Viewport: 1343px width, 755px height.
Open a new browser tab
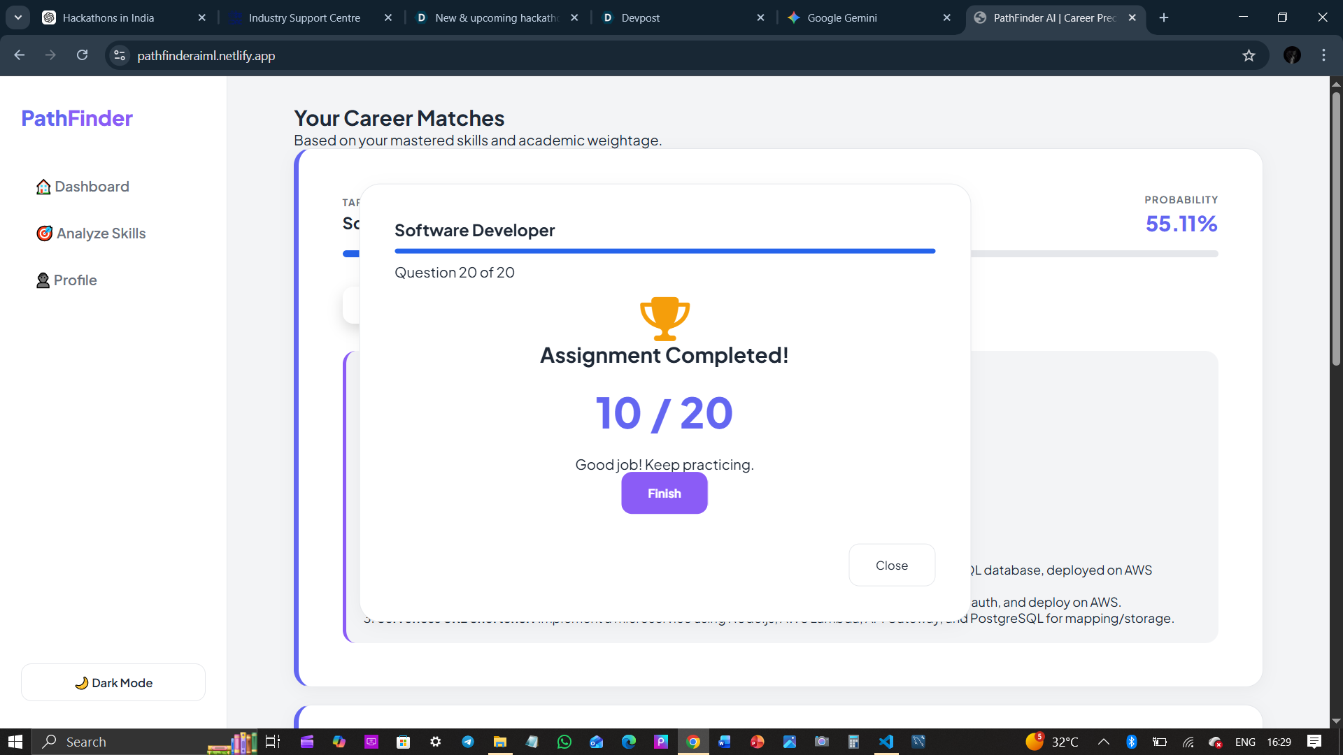tap(1164, 17)
